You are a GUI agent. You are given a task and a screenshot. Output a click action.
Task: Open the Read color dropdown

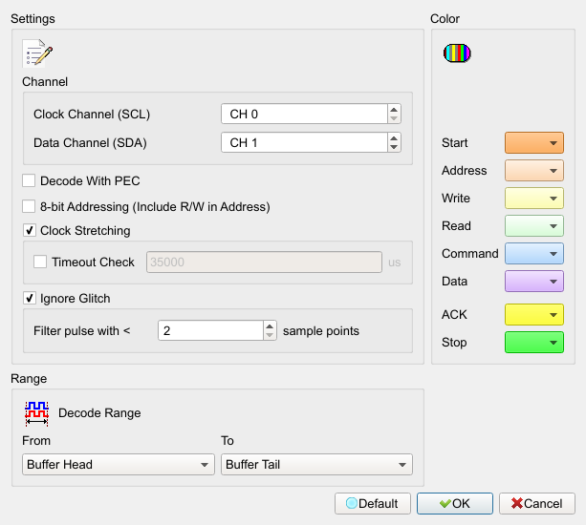click(534, 225)
